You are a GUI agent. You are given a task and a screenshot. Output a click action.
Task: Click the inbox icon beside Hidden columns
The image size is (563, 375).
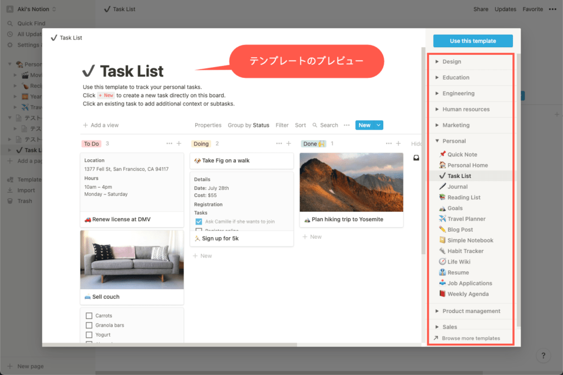click(416, 158)
